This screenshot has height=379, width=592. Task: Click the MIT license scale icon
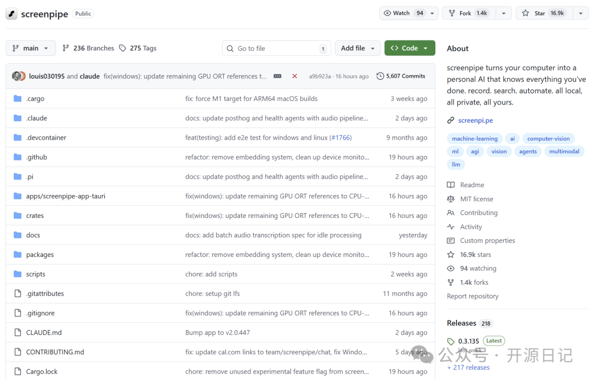(x=451, y=198)
